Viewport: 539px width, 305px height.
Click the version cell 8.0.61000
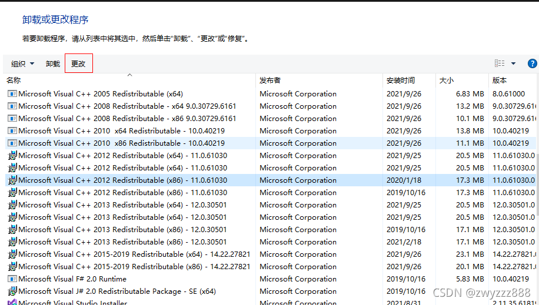tap(509, 94)
